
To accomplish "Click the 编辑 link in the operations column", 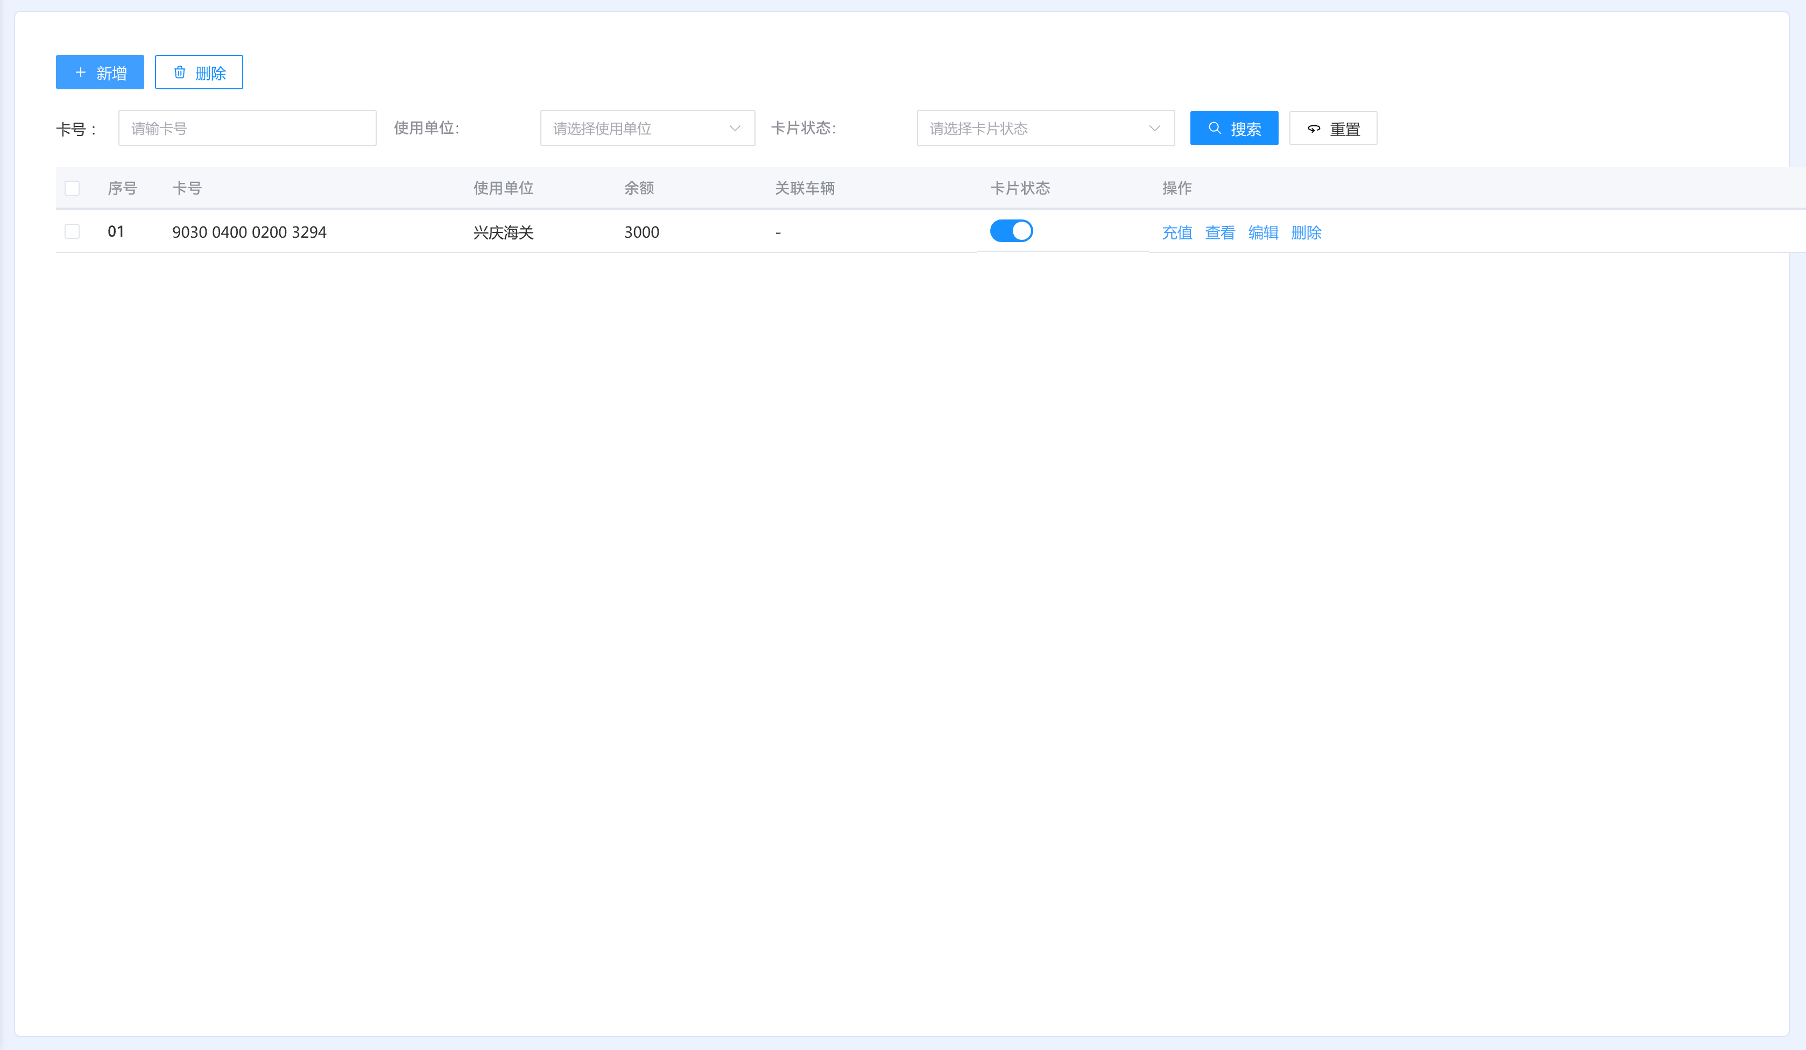I will click(x=1263, y=232).
